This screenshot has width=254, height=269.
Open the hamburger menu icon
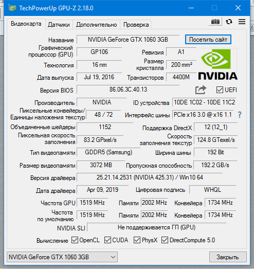tap(242, 22)
